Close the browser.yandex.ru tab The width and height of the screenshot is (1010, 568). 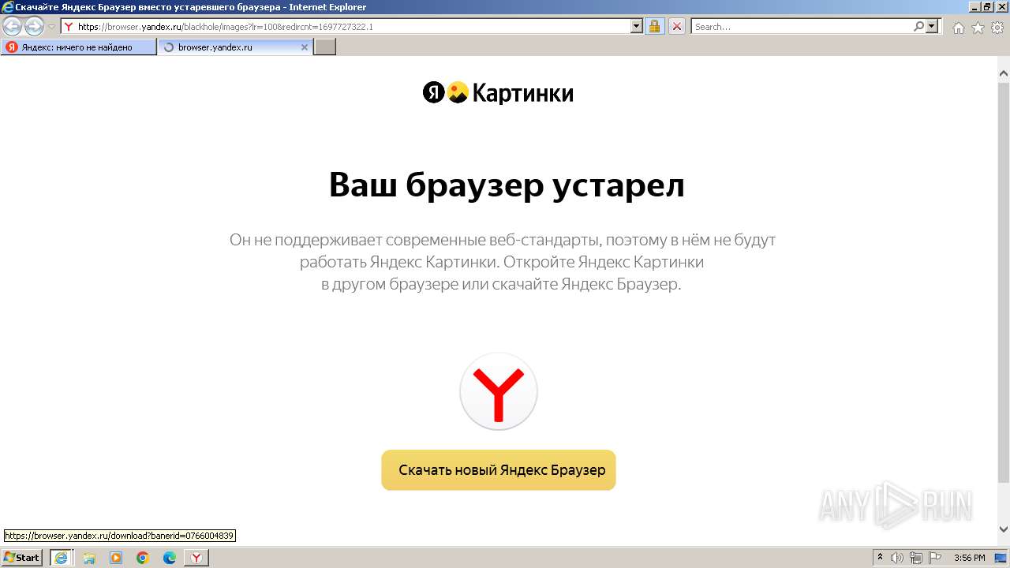click(x=305, y=47)
